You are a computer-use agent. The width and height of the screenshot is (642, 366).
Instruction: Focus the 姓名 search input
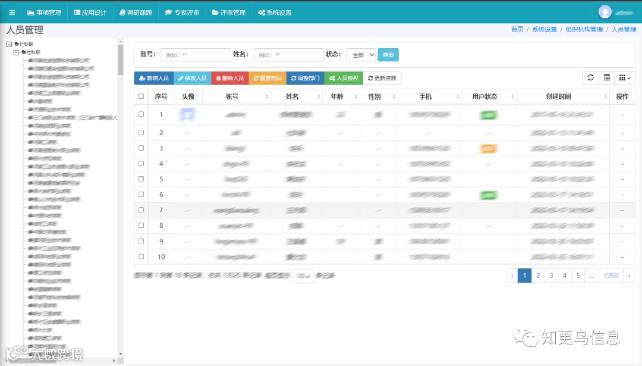(289, 55)
